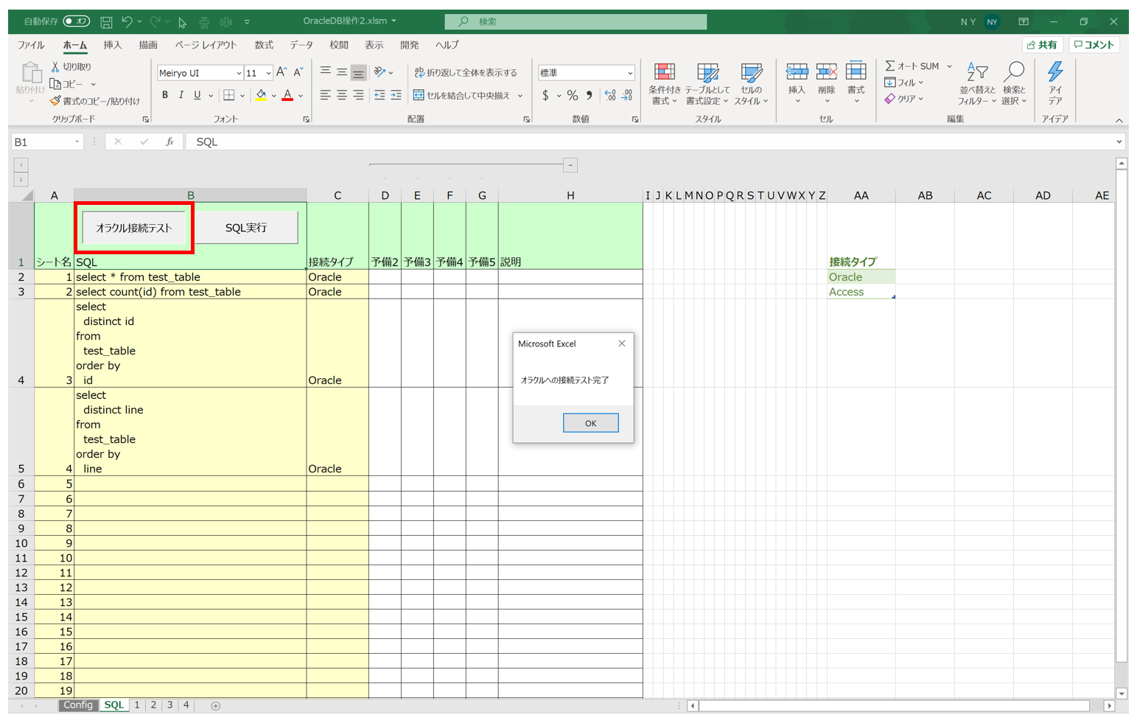
Task: Expand Merge & Center dropdown arrow
Action: [x=520, y=96]
